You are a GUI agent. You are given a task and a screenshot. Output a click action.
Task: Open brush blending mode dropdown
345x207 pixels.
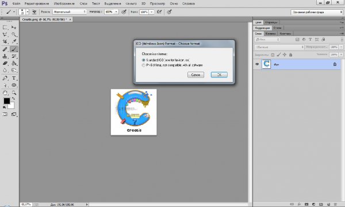(70, 12)
